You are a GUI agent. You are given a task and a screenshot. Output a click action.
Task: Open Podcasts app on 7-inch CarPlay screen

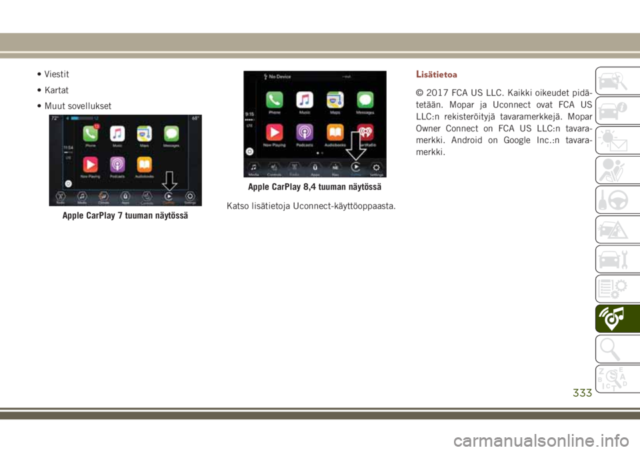pos(117,165)
